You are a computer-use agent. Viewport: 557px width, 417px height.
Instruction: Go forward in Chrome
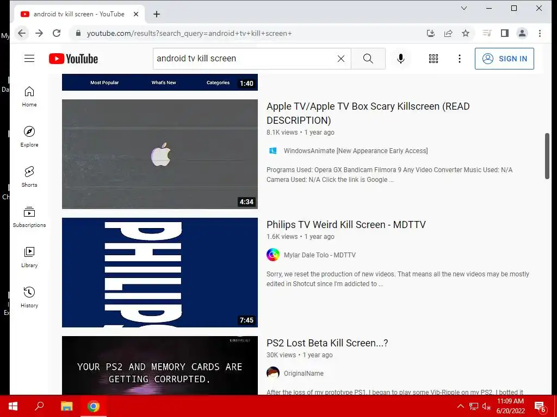point(39,33)
